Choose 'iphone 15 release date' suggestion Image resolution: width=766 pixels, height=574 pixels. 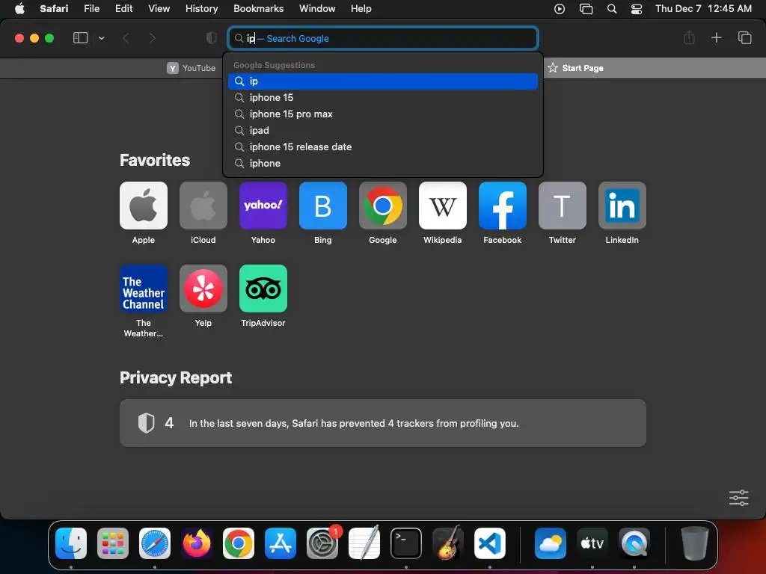point(383,147)
